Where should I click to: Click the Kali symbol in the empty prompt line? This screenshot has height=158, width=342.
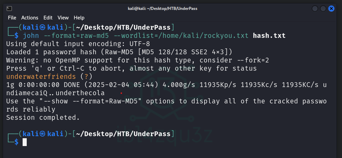tap(42, 133)
